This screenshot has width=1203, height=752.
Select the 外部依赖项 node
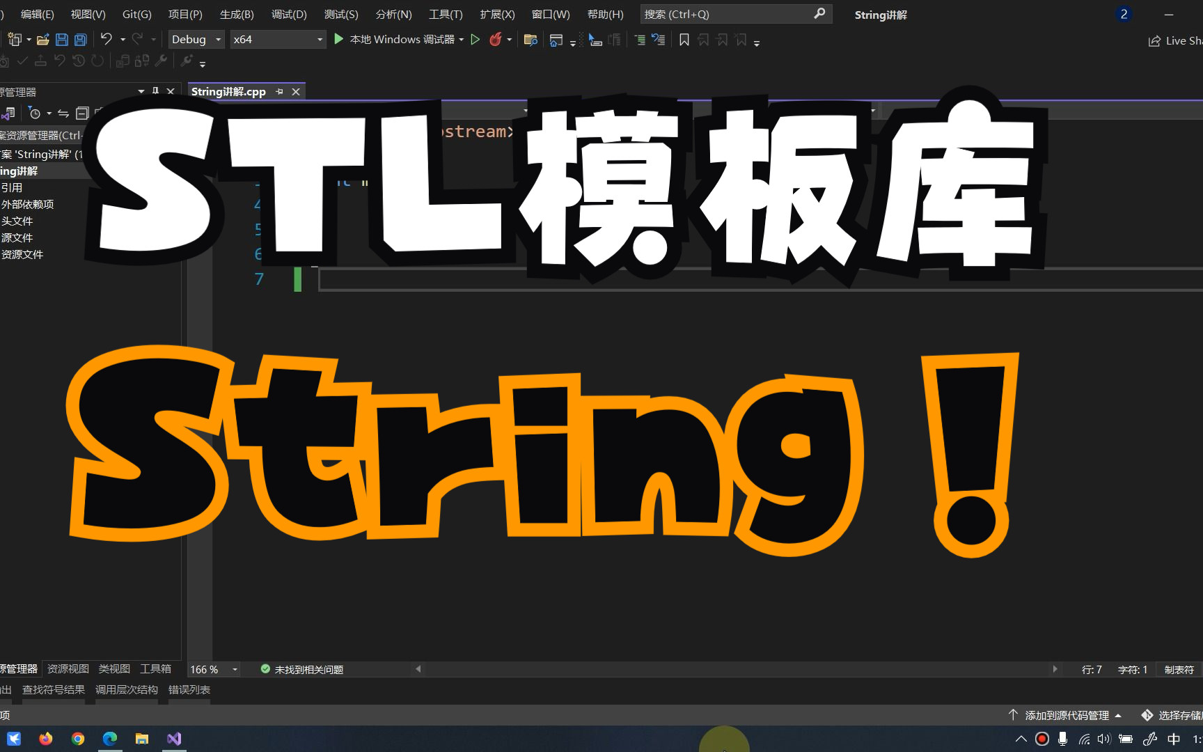tap(27, 204)
